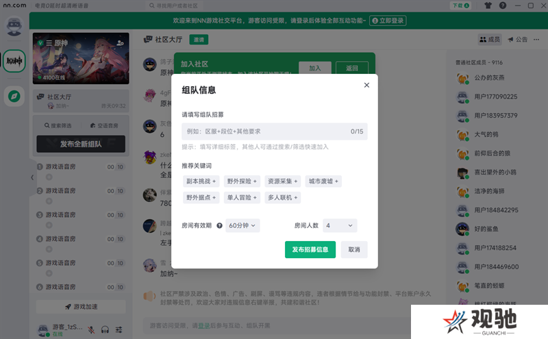Collapse the left panel arrow

32,177
